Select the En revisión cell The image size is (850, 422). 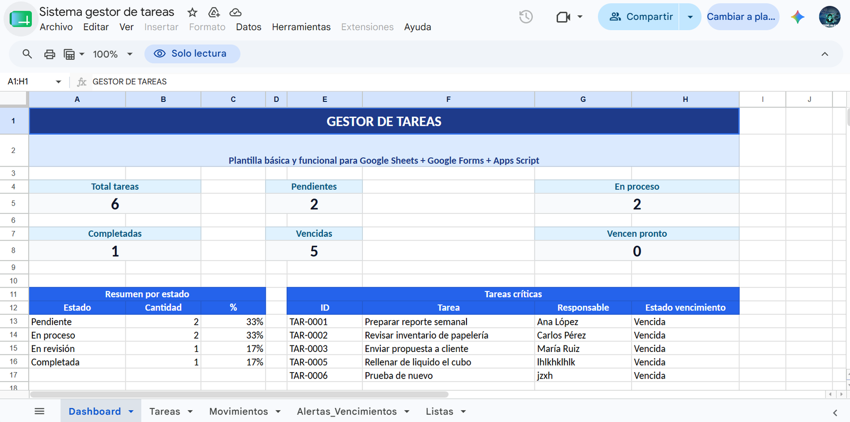pos(77,349)
